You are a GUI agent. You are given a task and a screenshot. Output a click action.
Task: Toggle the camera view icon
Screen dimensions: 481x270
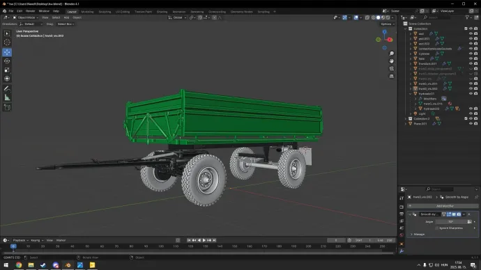tap(392, 69)
